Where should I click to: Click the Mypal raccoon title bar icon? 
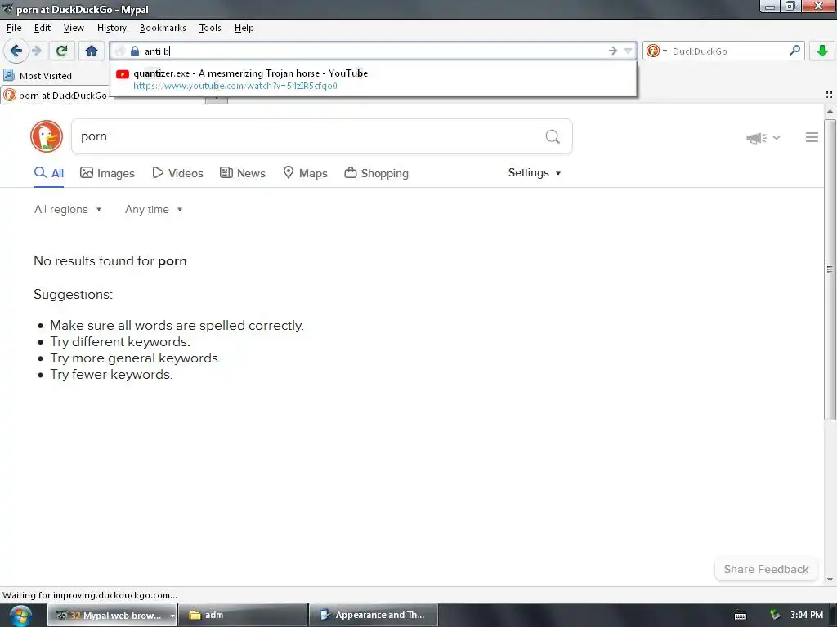[x=7, y=9]
